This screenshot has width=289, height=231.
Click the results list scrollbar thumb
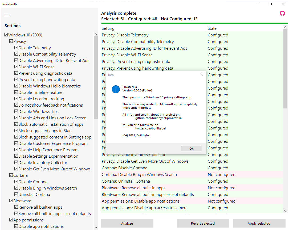point(285,69)
